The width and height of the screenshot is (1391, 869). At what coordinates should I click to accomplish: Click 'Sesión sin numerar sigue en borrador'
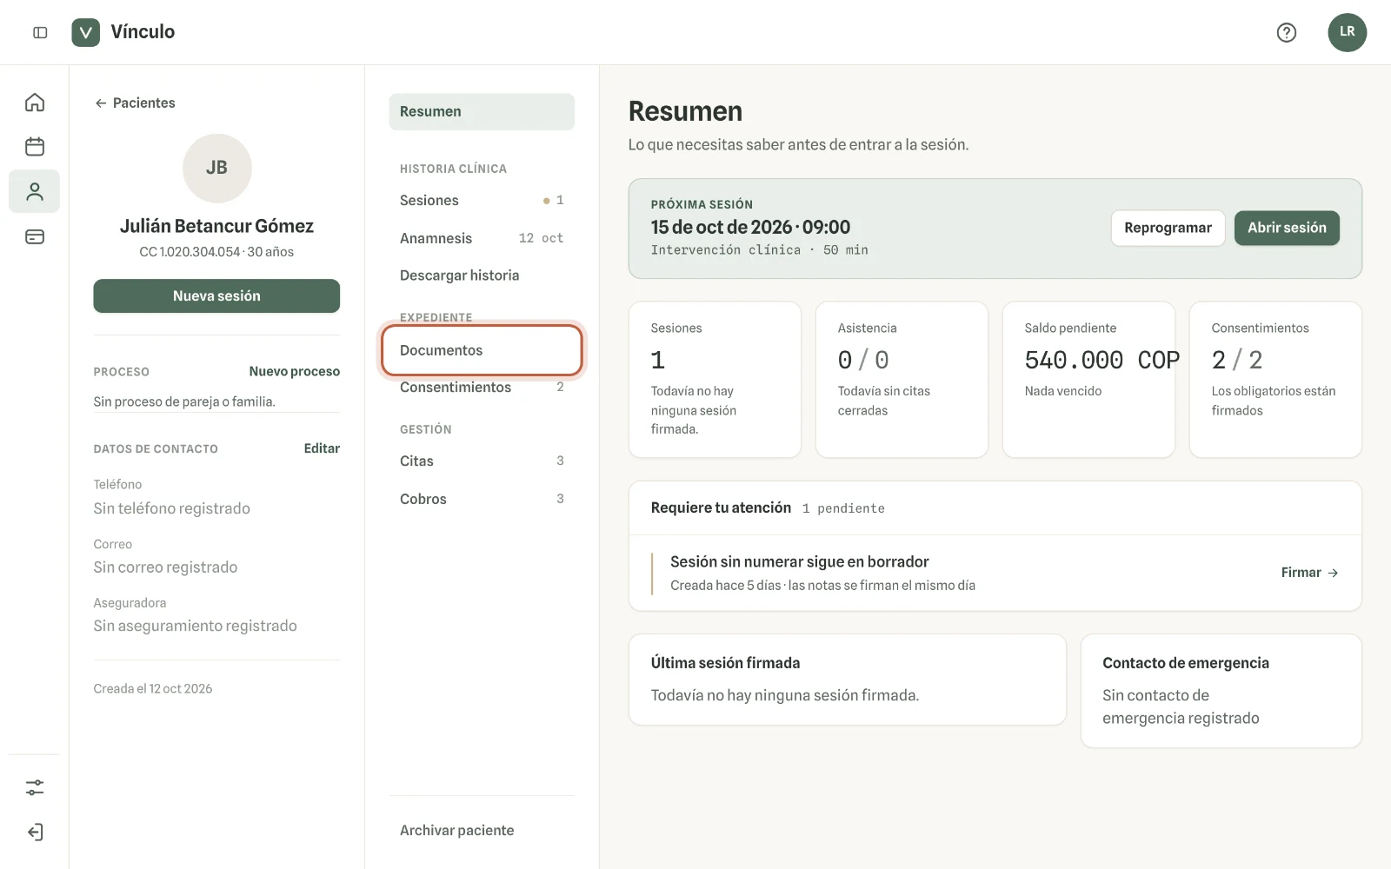tap(800, 562)
